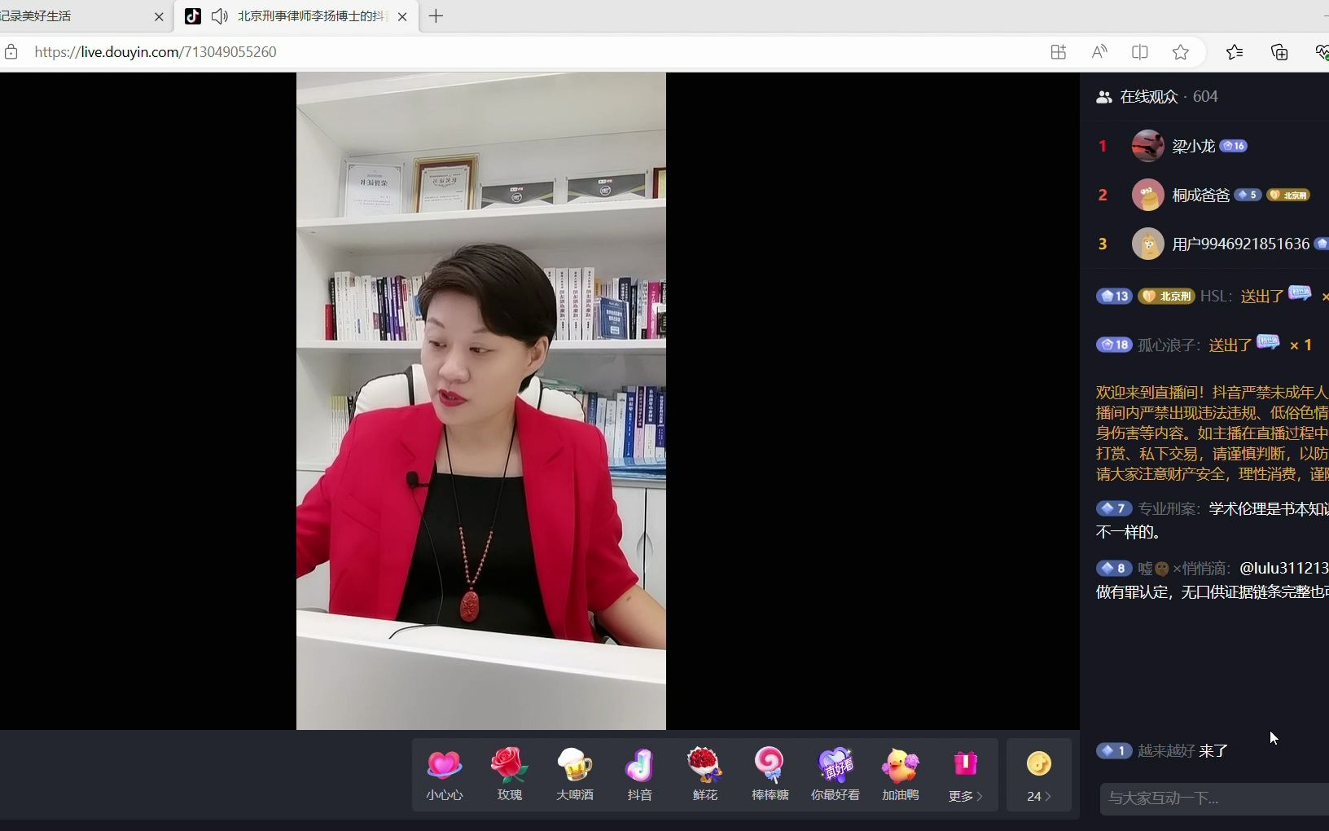Open avatar of 用户9946921851636
The height and width of the screenshot is (831, 1329).
coord(1148,244)
